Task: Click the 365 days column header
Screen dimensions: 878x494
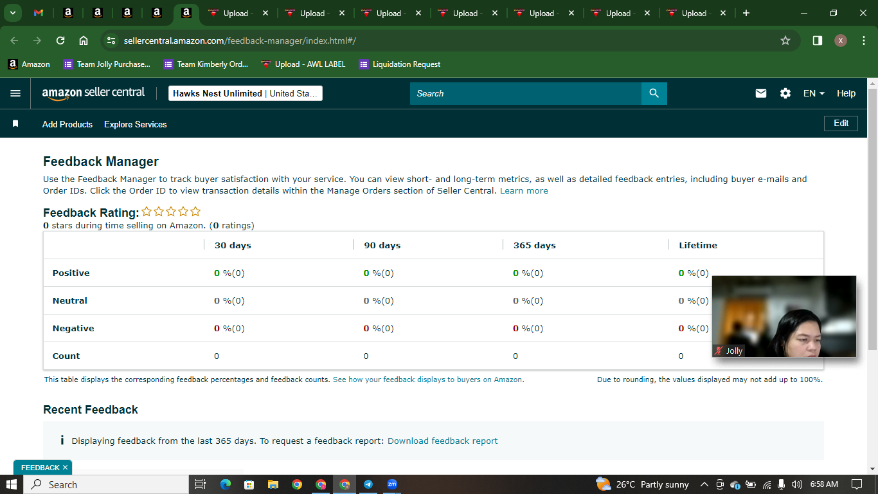Action: 534,245
